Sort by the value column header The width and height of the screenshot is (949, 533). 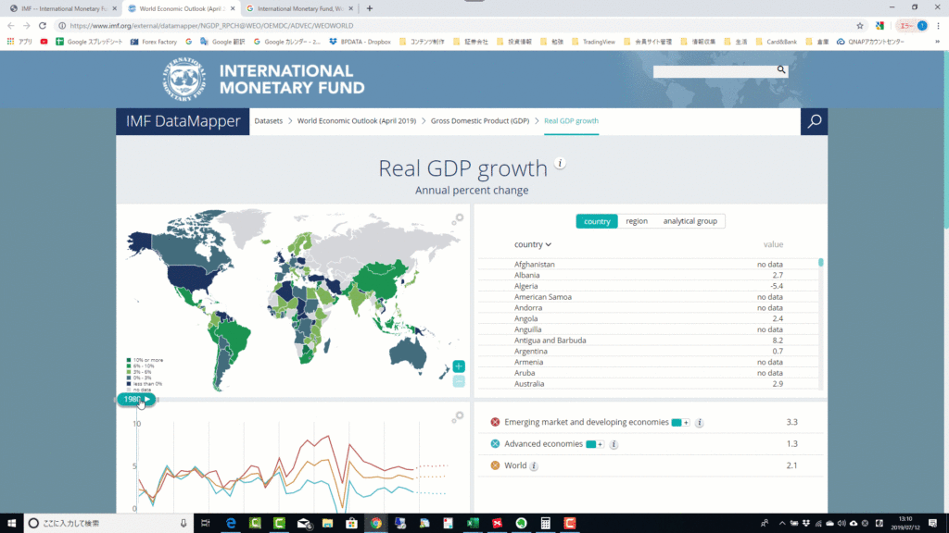(773, 244)
